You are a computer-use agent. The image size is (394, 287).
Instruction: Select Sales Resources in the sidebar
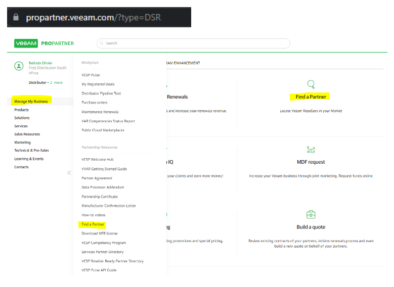(x=27, y=134)
